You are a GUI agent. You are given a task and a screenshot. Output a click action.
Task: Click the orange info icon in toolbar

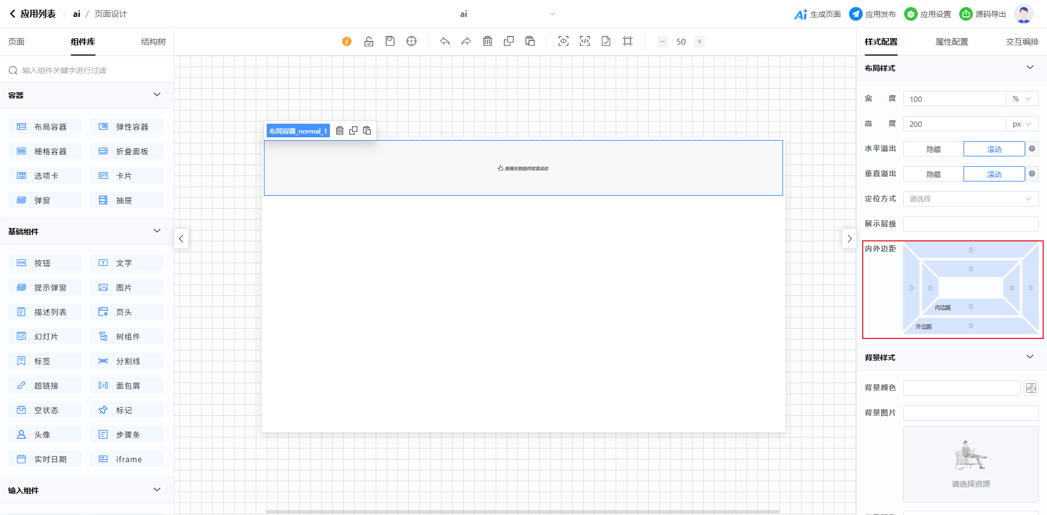(347, 41)
